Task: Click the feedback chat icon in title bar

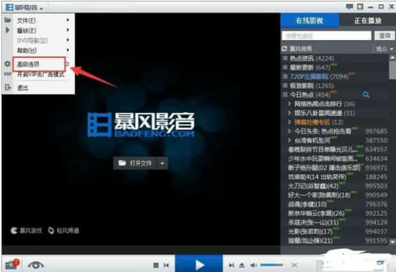Action: [x=349, y=6]
